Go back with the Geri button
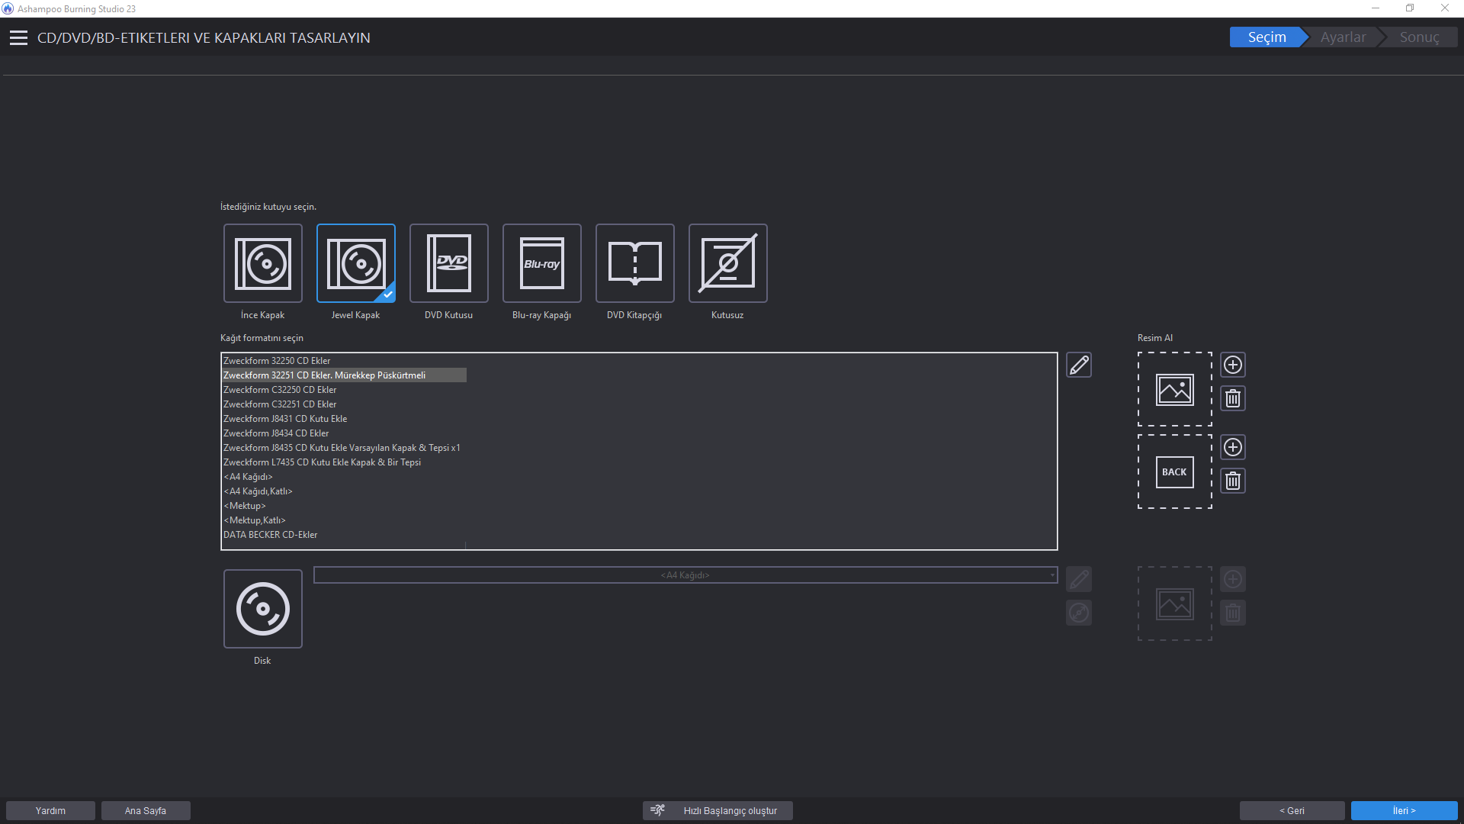The height and width of the screenshot is (824, 1464). click(1292, 810)
